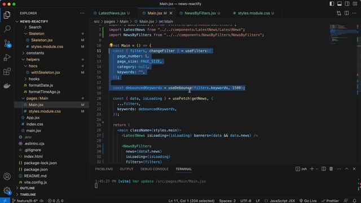Viewport: 361px width, 203px height.
Task: Open the Search view in activity bar
Action: coord(7,29)
